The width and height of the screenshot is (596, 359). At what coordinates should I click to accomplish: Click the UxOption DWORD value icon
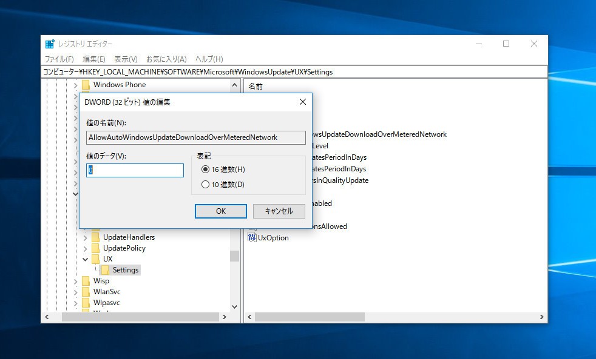point(252,238)
